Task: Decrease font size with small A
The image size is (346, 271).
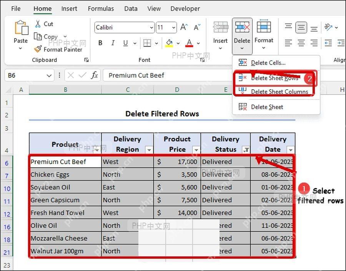Action: 197,27
